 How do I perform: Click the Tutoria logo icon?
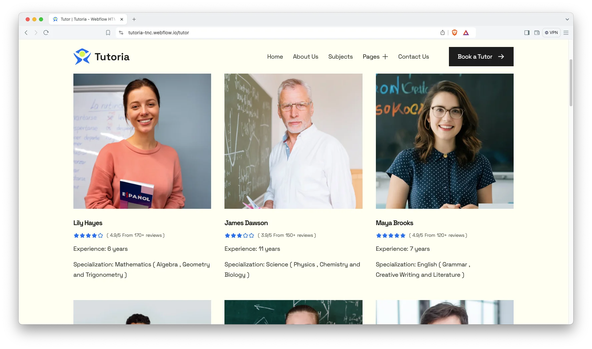click(x=82, y=57)
